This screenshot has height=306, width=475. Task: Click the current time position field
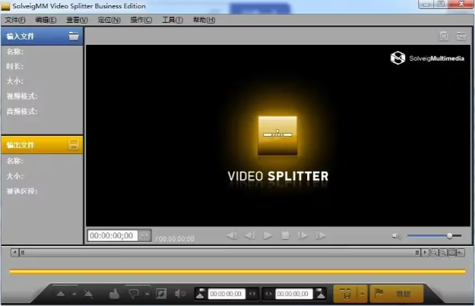(112, 235)
